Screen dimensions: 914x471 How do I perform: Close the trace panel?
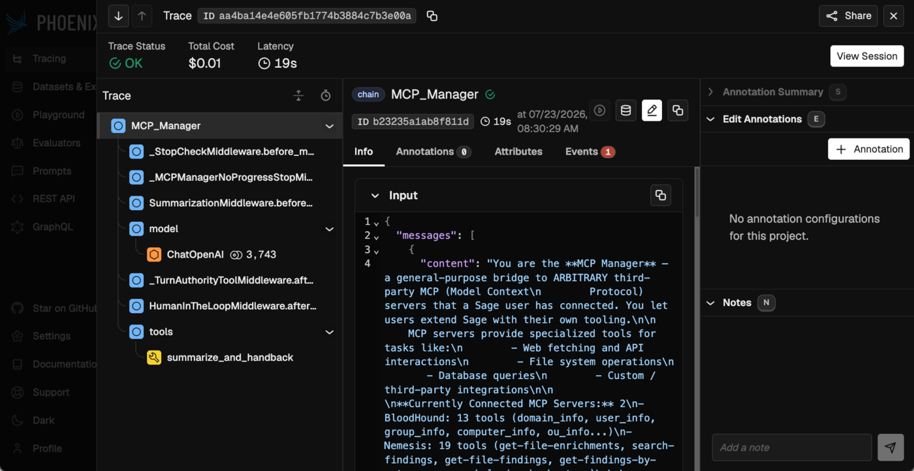pos(894,16)
